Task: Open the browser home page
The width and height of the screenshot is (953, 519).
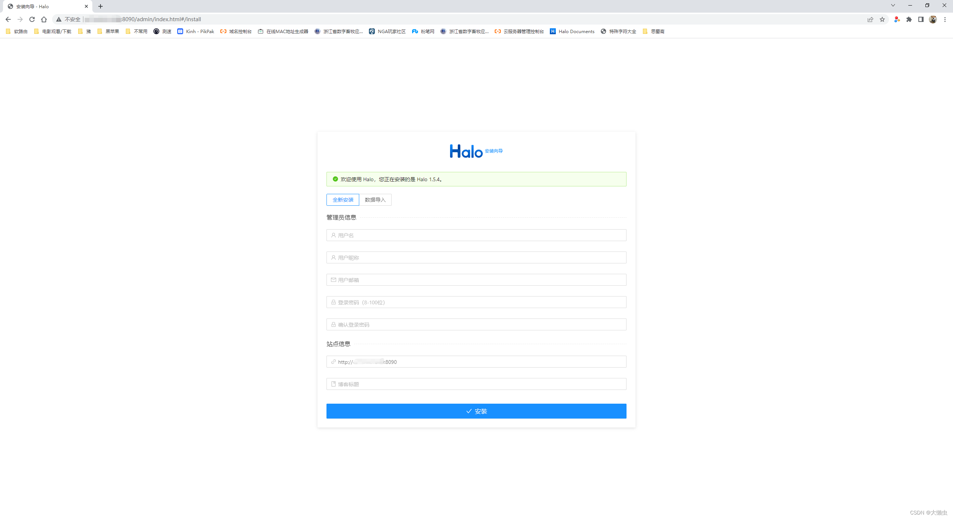Action: (44, 19)
